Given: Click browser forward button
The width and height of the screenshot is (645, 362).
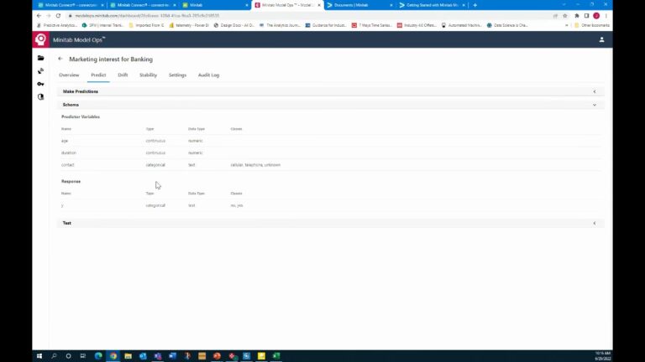Looking at the screenshot, I should pos(49,16).
